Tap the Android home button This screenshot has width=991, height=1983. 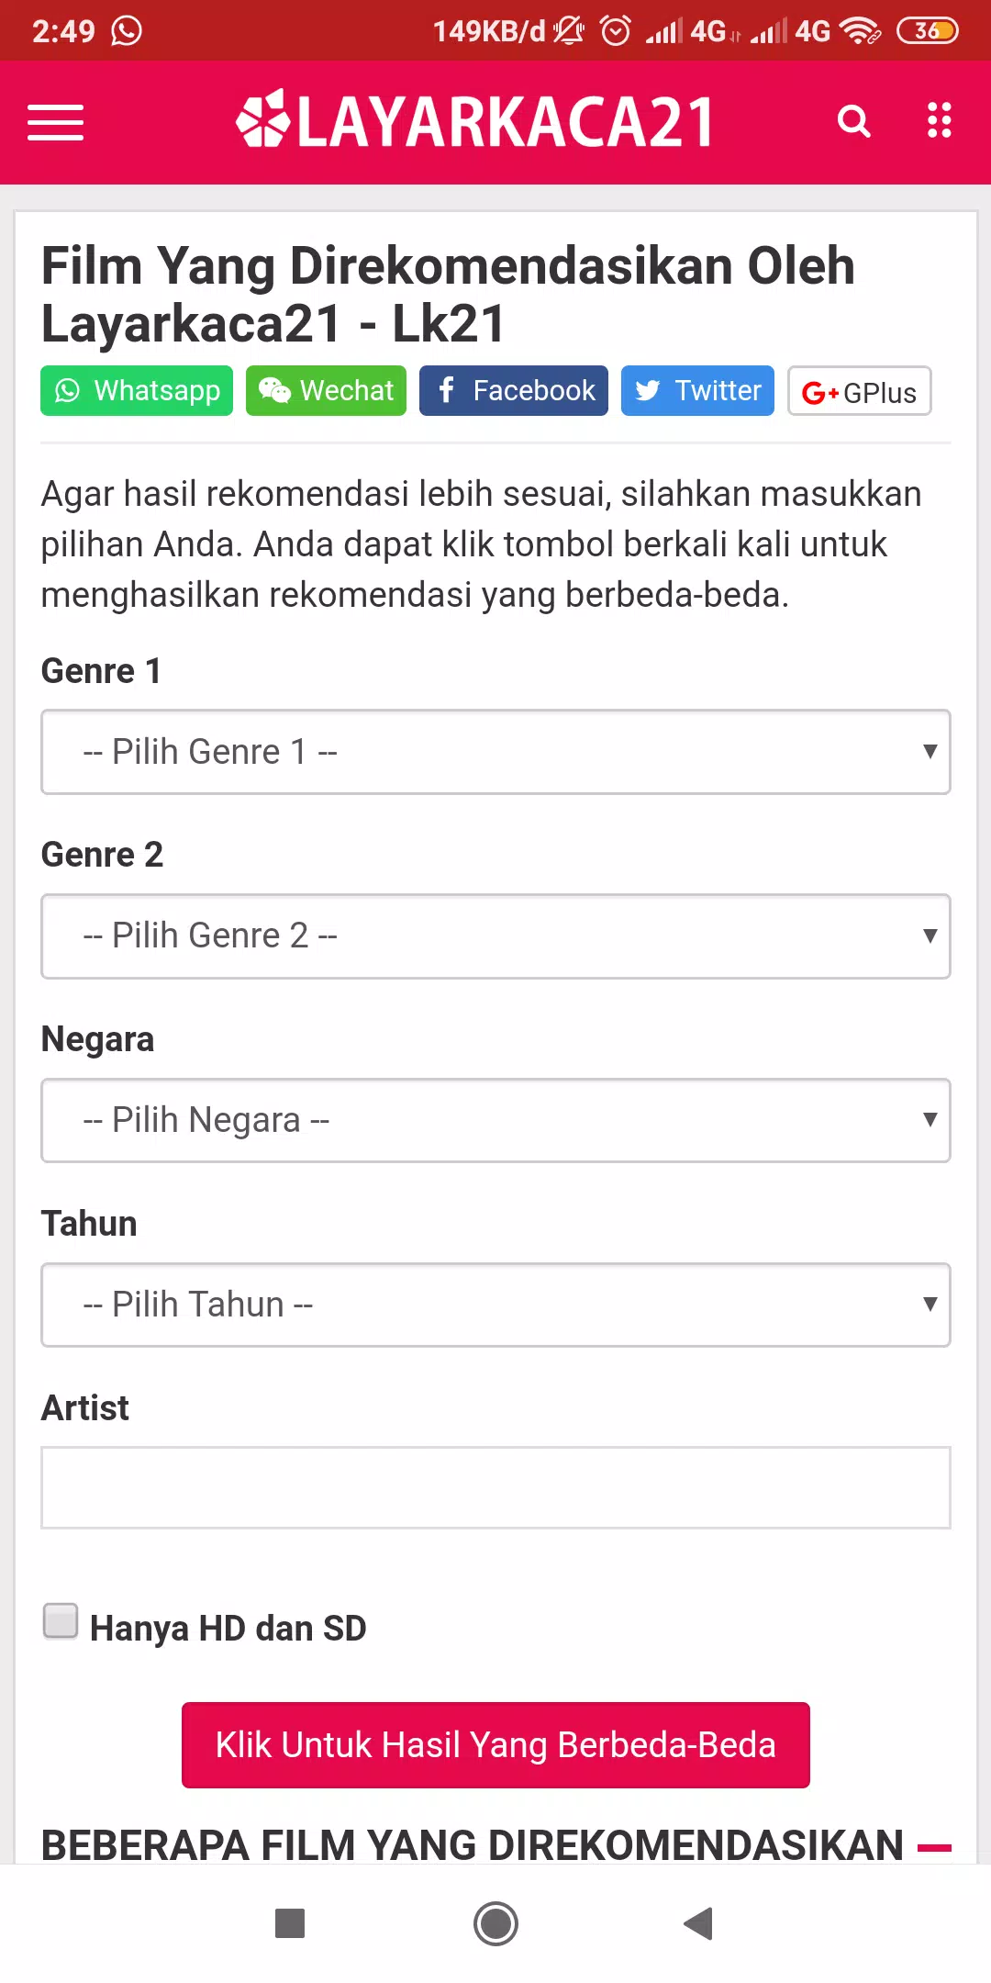[495, 1923]
